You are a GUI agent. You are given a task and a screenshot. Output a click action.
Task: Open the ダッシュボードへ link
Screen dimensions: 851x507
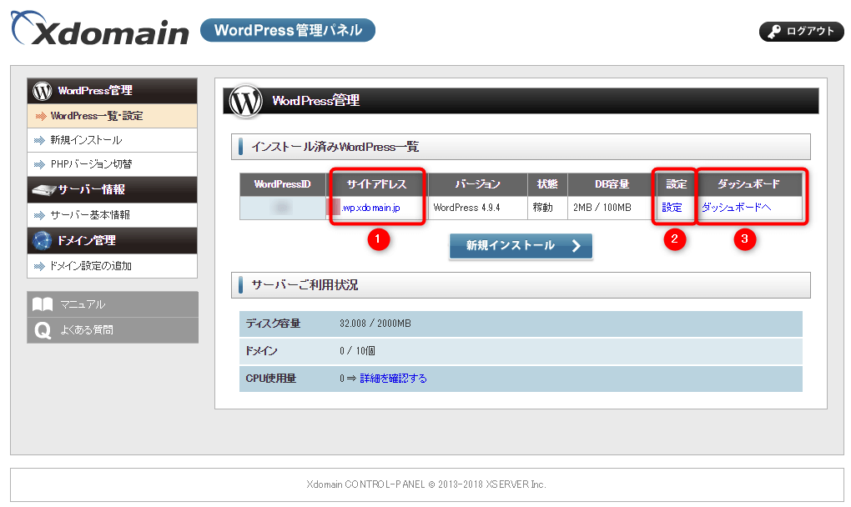click(735, 207)
